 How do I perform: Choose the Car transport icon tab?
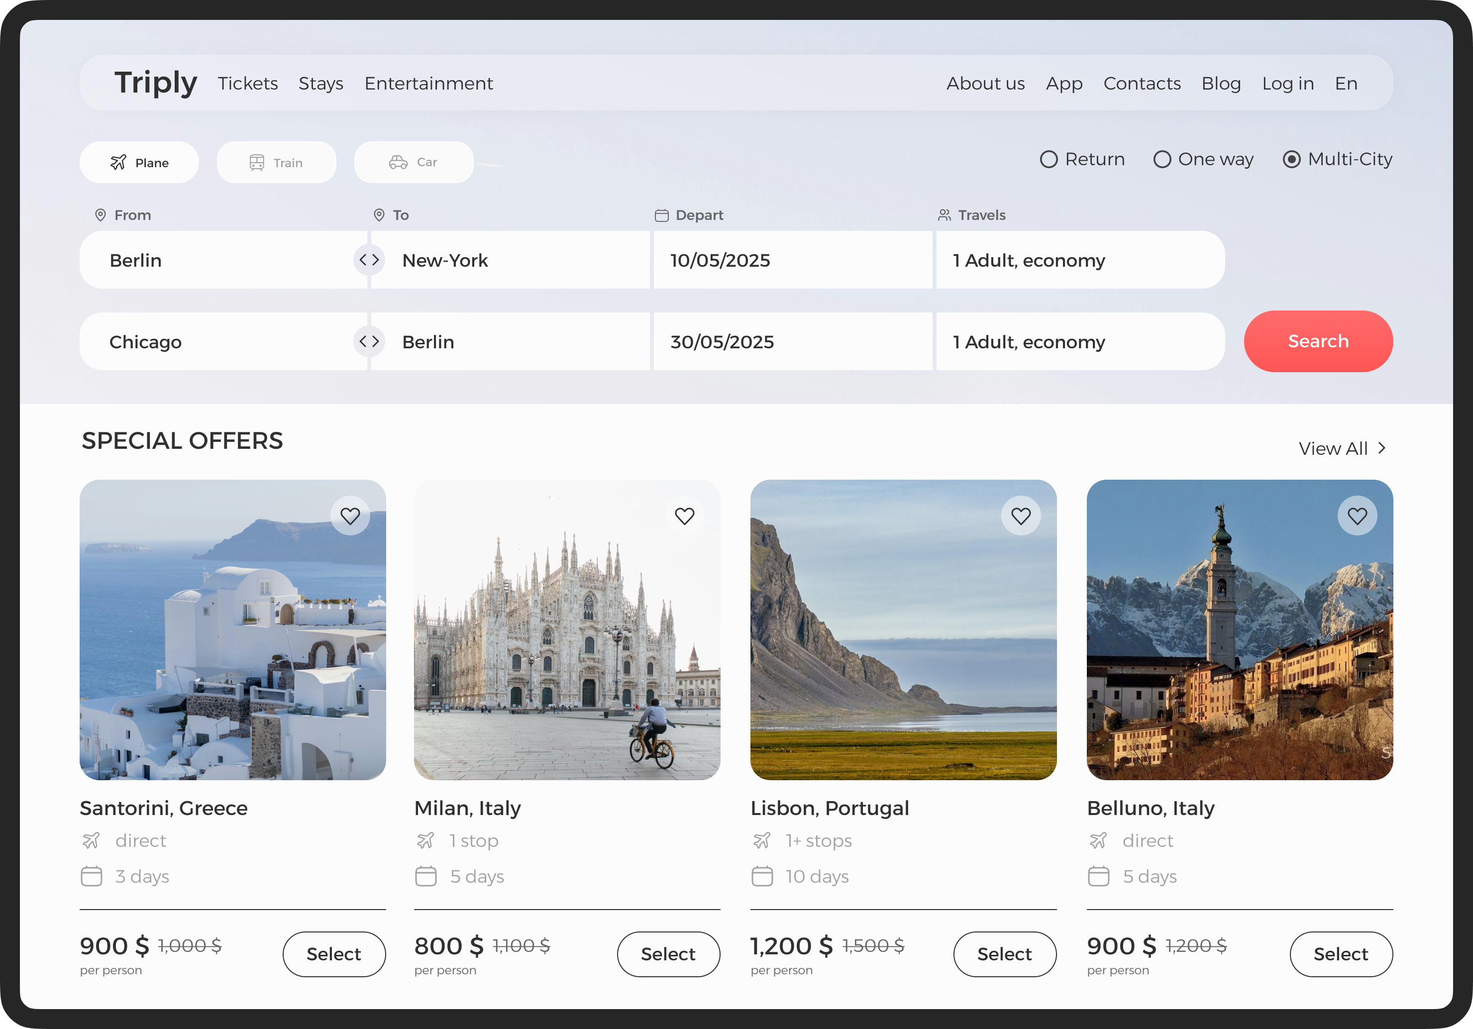(x=414, y=162)
